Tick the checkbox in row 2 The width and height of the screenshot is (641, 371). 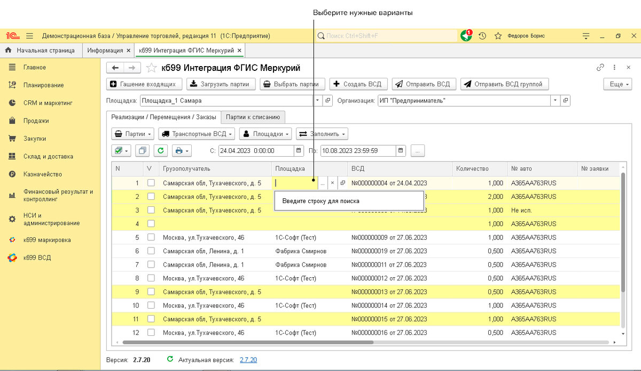click(151, 197)
